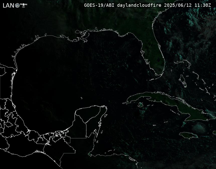The height and width of the screenshot is (169, 216).
Task: Click the daylandcloudfire product name
Action: 139,5
